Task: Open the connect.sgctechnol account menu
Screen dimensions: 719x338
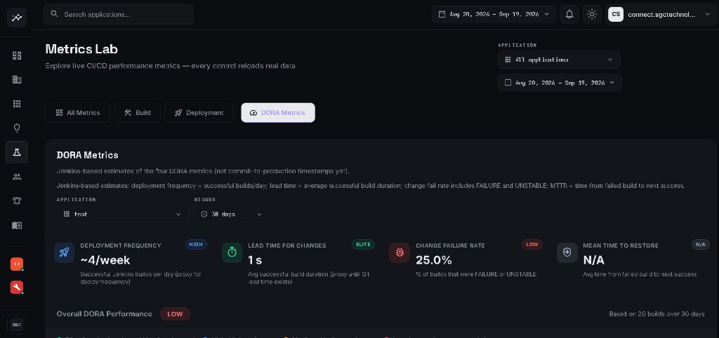Action: (x=661, y=14)
